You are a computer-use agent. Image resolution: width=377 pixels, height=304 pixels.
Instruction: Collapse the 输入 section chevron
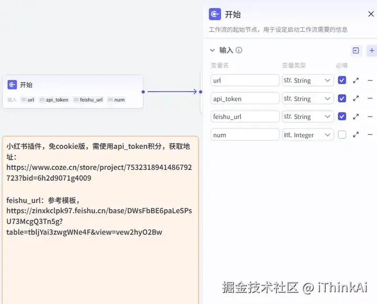coord(212,50)
